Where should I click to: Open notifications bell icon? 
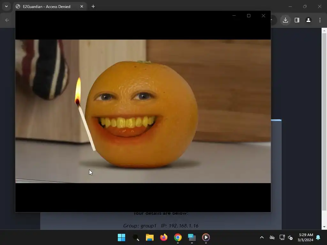coord(318,237)
